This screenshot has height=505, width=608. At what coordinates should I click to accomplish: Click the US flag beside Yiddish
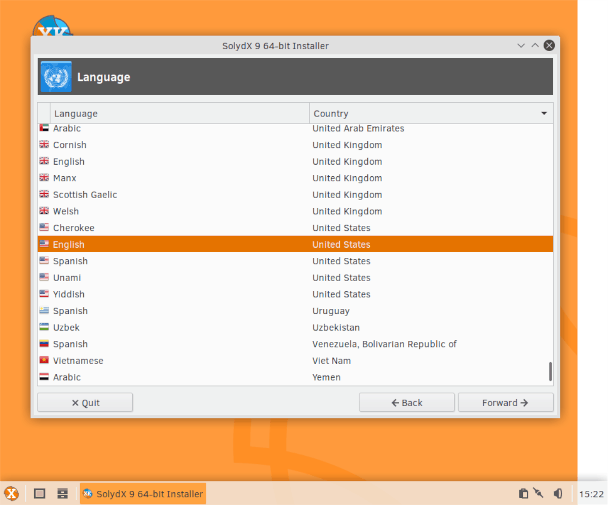click(44, 294)
